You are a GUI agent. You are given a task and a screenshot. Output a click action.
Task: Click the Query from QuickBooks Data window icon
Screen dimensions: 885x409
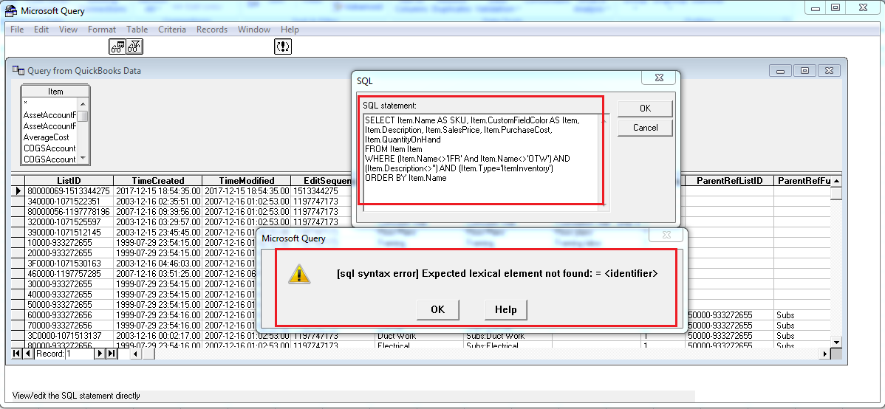point(18,71)
